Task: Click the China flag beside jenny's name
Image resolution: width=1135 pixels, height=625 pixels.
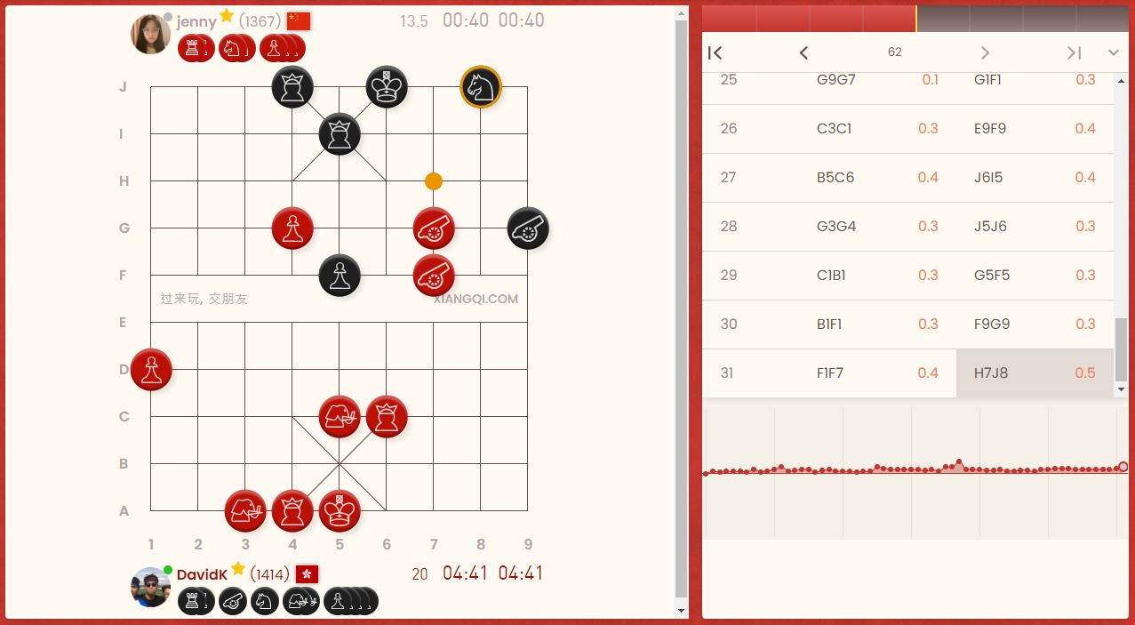Action: 299,20
